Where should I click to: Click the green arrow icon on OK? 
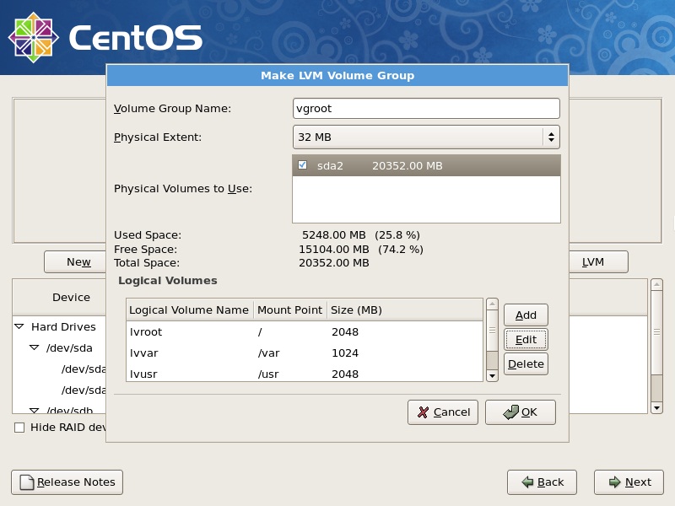coord(510,412)
